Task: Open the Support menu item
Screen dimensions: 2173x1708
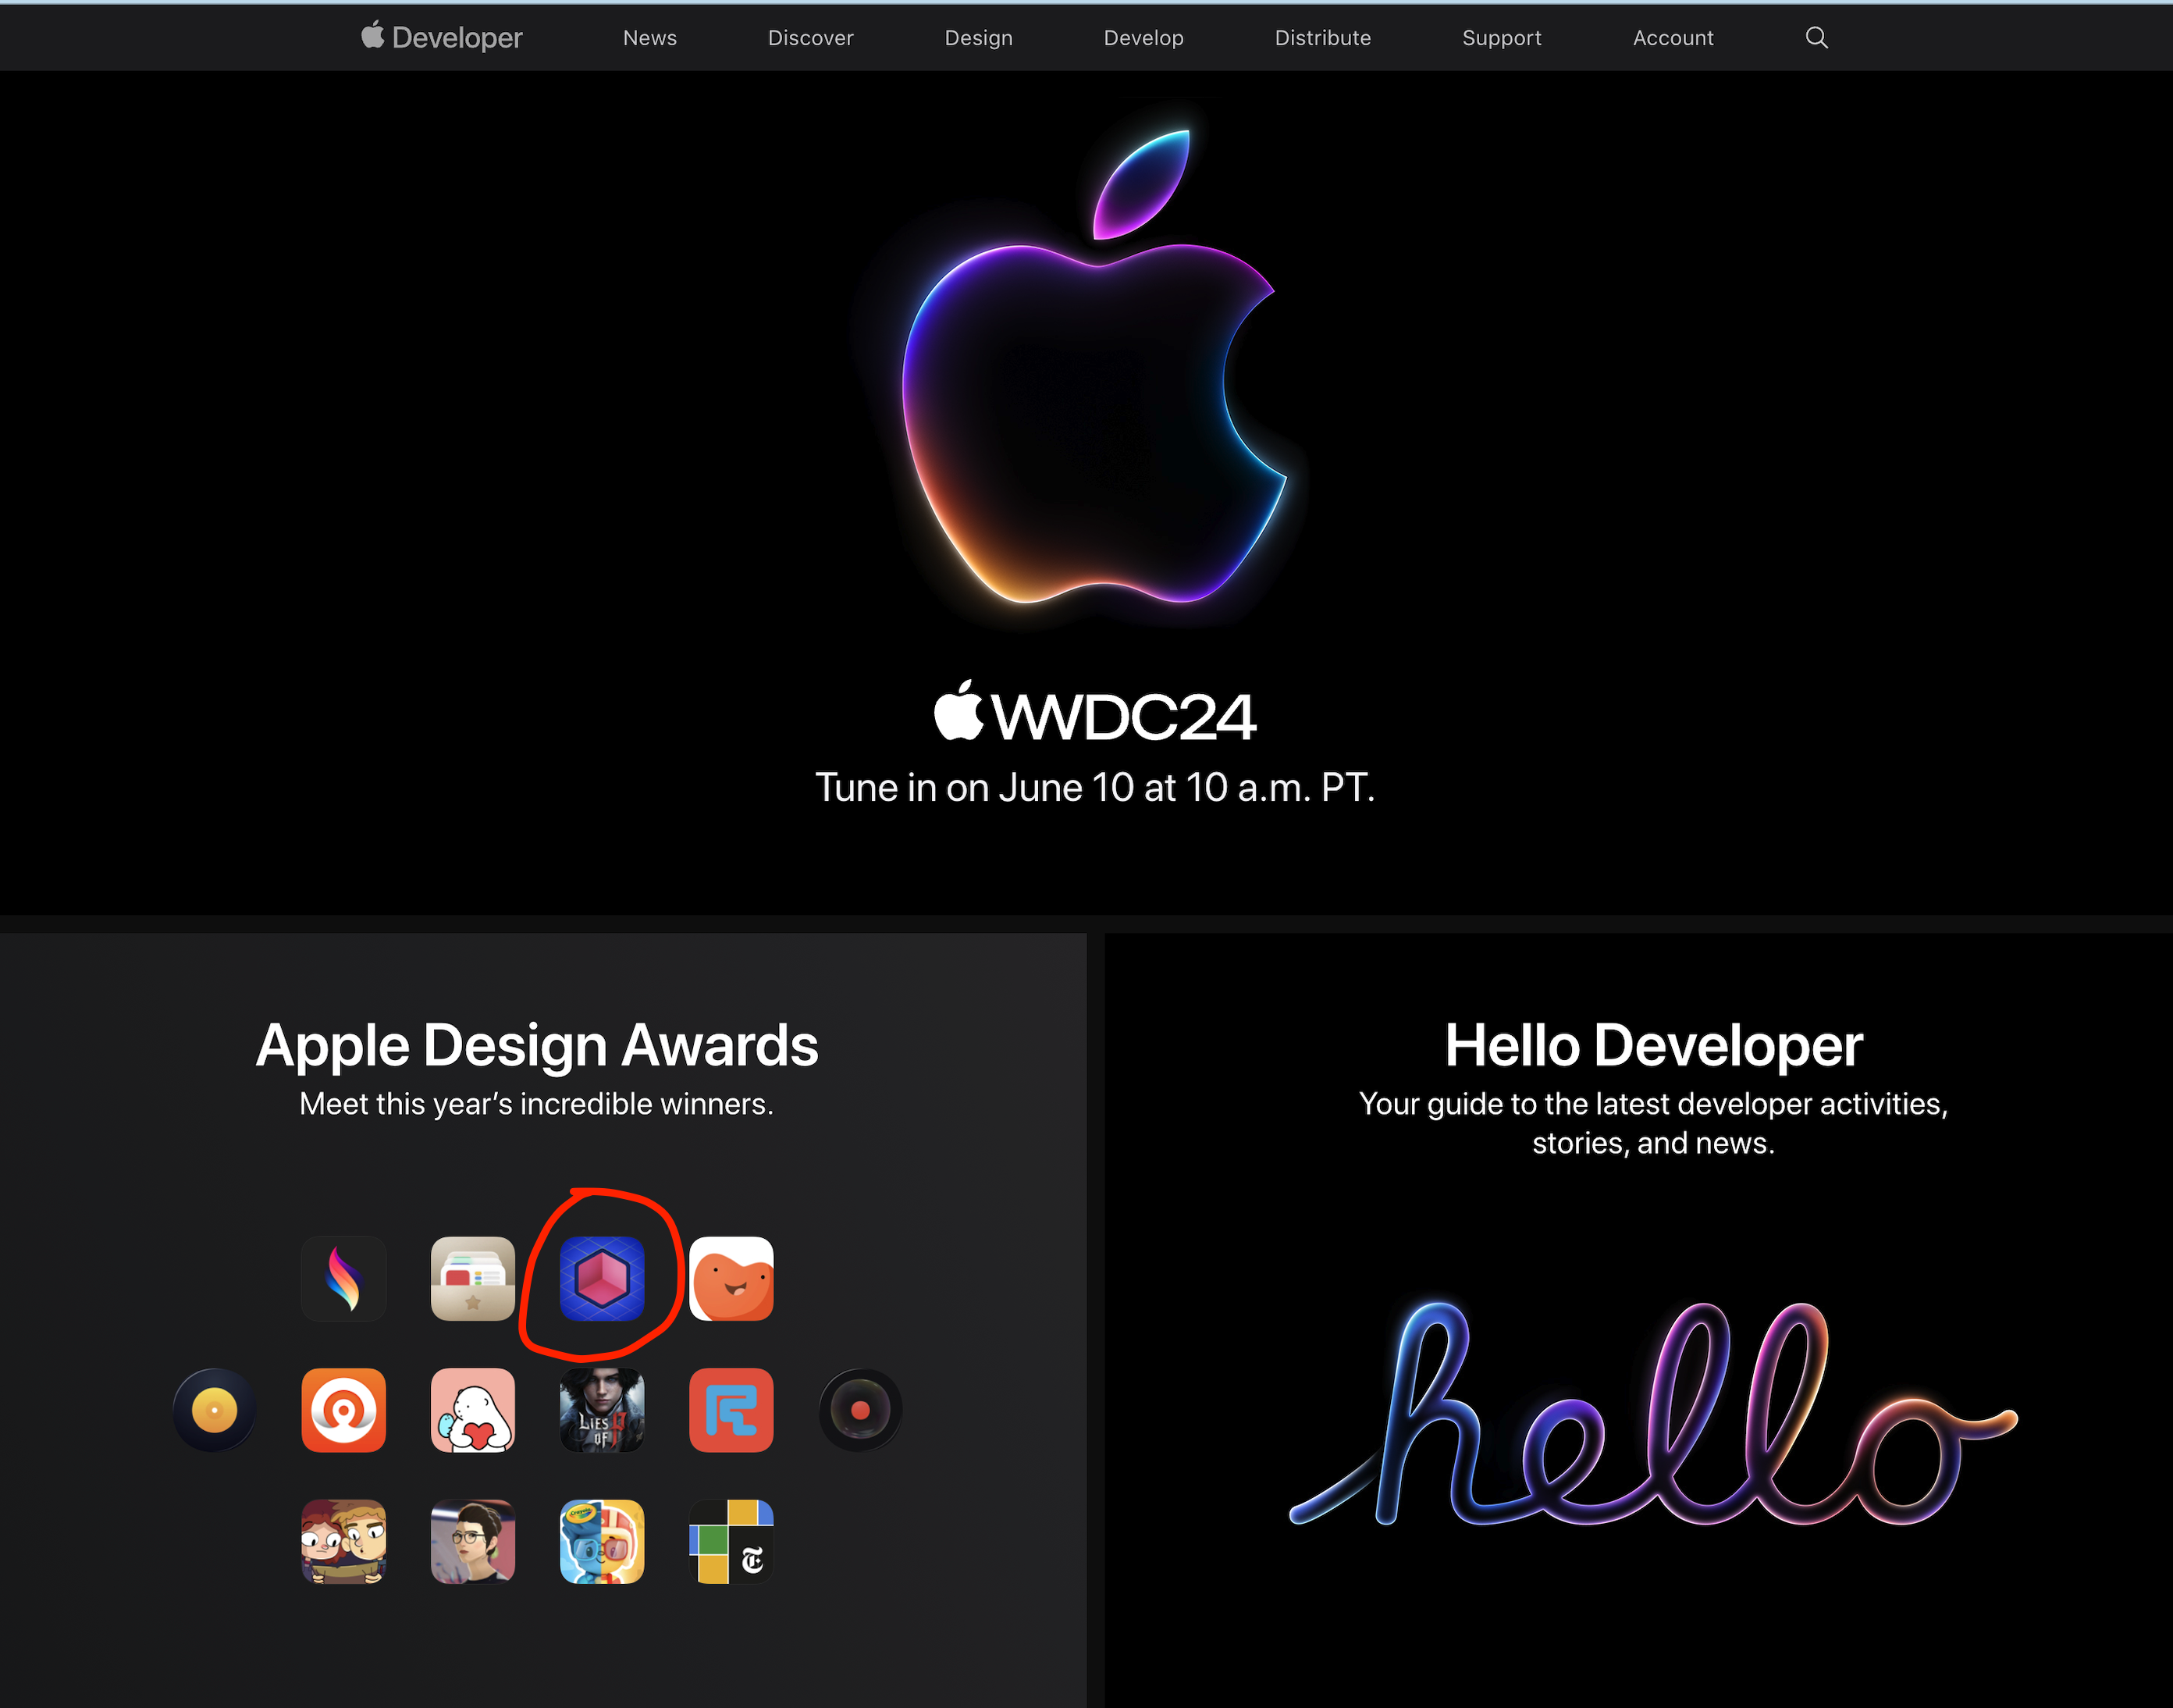Action: tap(1502, 38)
